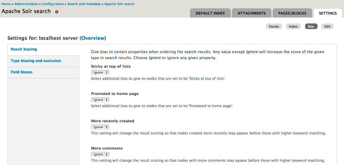Open Apache Solr search breadcrumb link
This screenshot has height=165, width=344.
tap(120, 4)
